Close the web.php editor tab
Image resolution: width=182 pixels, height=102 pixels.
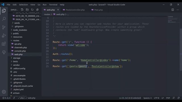pyautogui.click(x=58, y=10)
